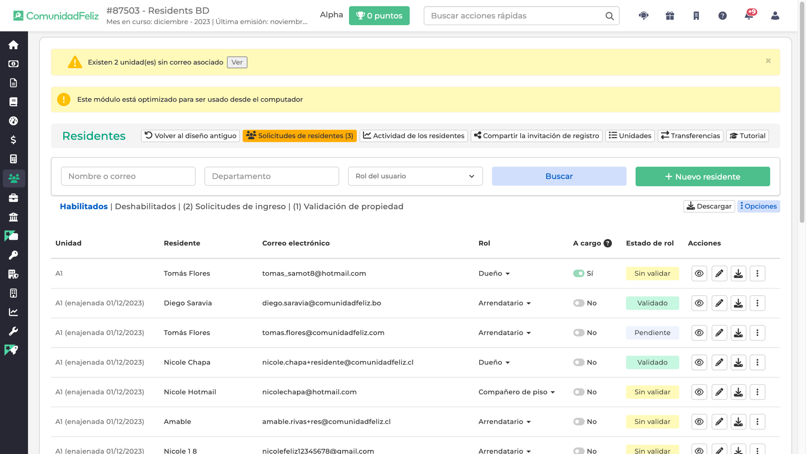Open the three-dot menu for Tomás Flores A1
The image size is (806, 454).
(x=757, y=273)
